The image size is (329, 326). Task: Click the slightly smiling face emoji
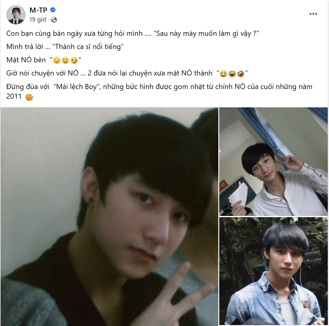point(65,60)
